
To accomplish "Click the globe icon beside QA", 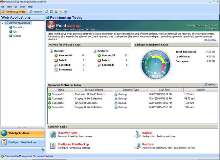I will [11, 32].
